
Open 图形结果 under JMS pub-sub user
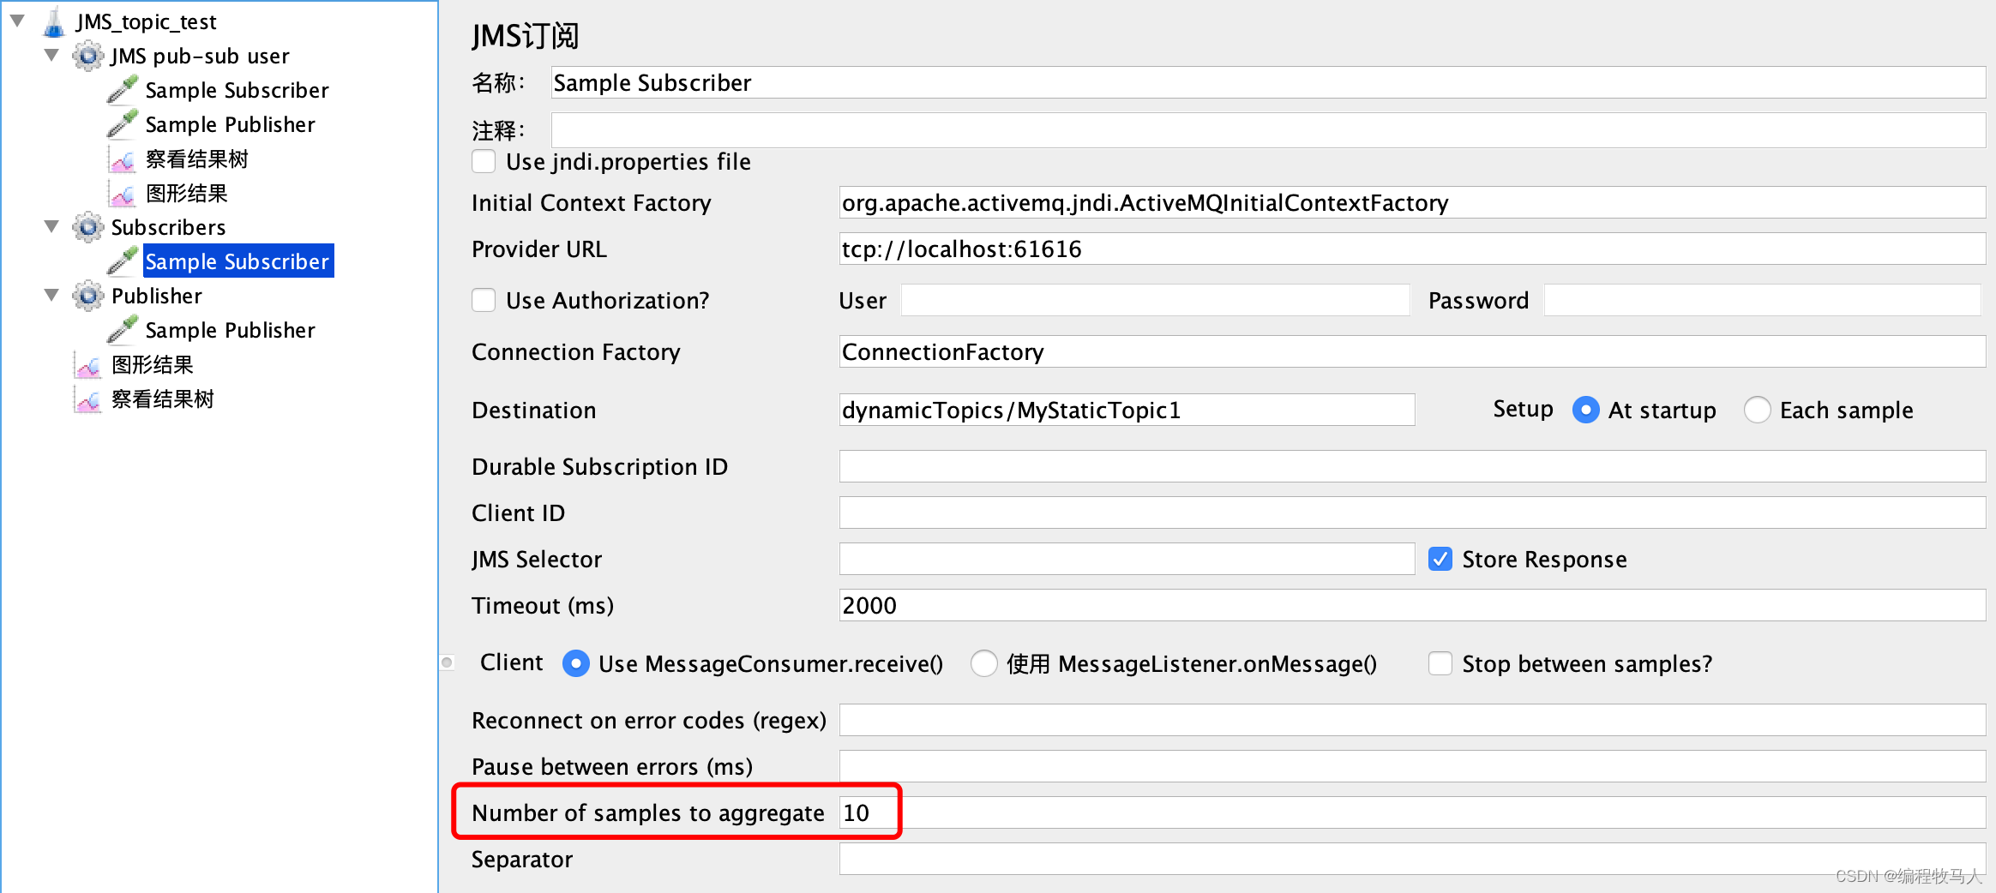(x=186, y=194)
